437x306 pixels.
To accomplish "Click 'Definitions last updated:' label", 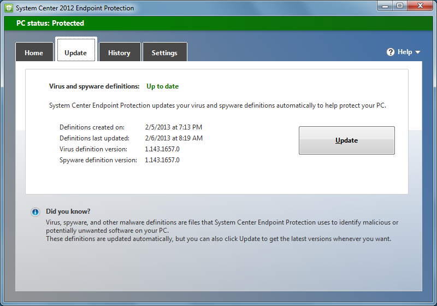I will tap(95, 138).
